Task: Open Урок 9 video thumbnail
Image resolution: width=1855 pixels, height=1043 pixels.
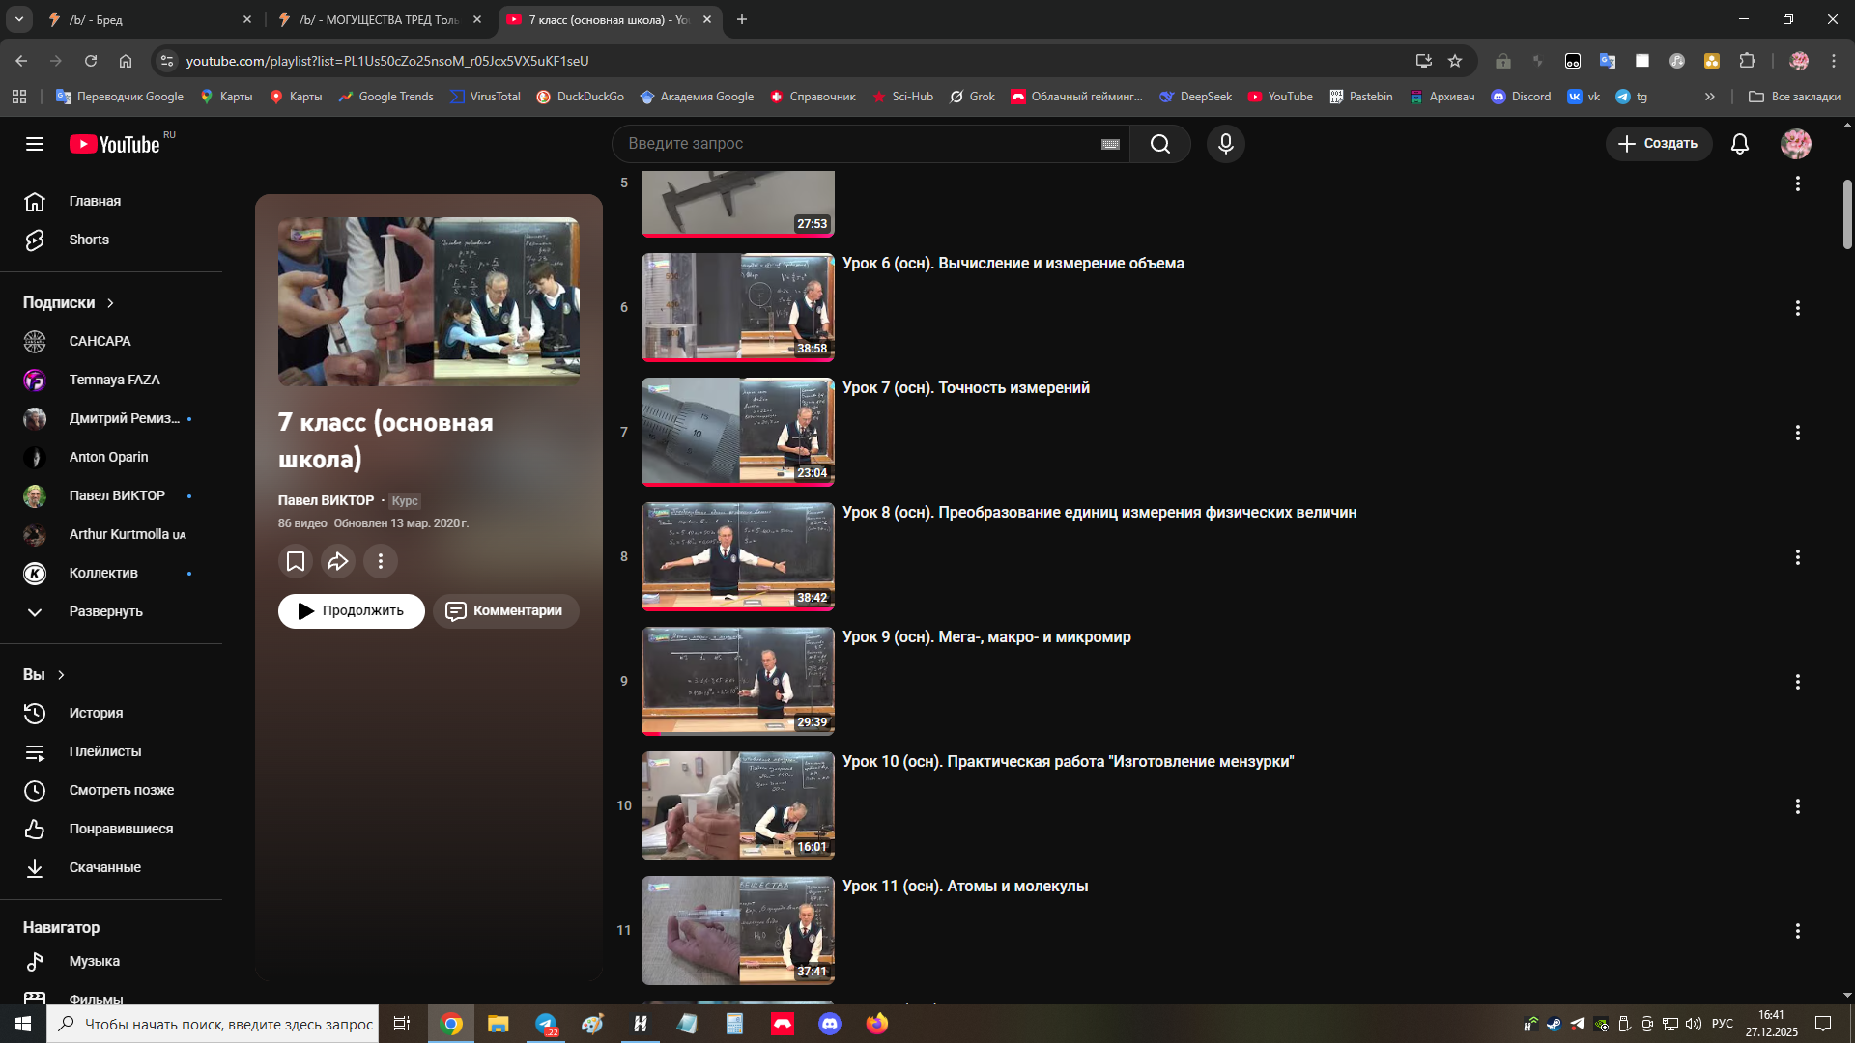Action: (x=737, y=681)
